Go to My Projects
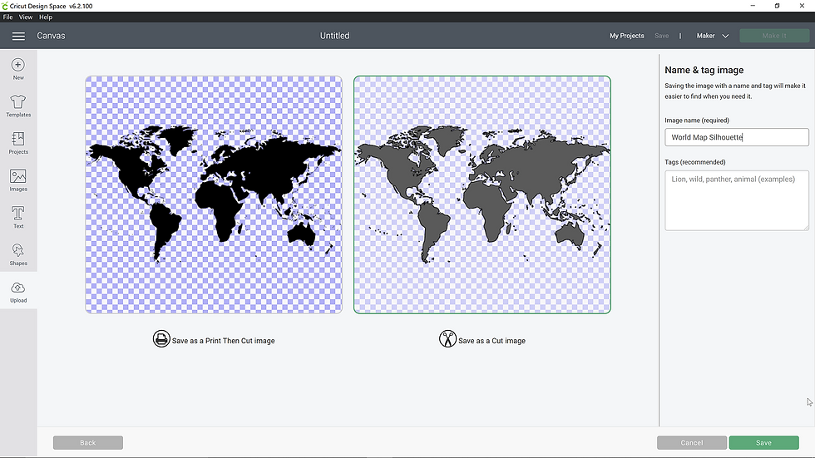 [x=627, y=36]
